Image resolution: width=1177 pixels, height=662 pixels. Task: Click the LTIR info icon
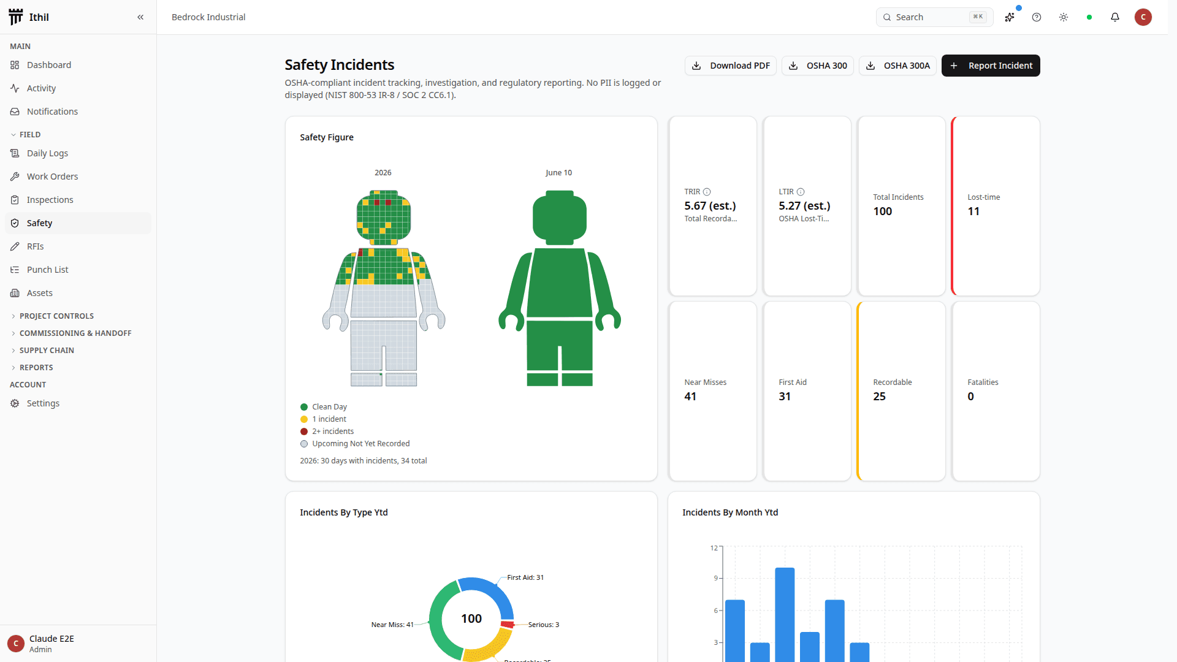point(801,192)
